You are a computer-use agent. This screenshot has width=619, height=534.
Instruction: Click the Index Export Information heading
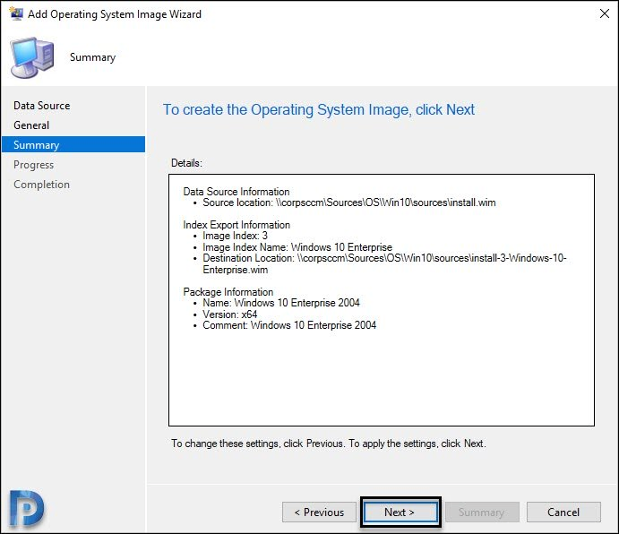tap(236, 225)
